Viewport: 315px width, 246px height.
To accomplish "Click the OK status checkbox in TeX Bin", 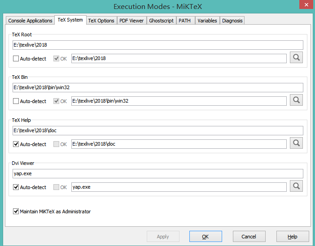I will tap(56, 101).
